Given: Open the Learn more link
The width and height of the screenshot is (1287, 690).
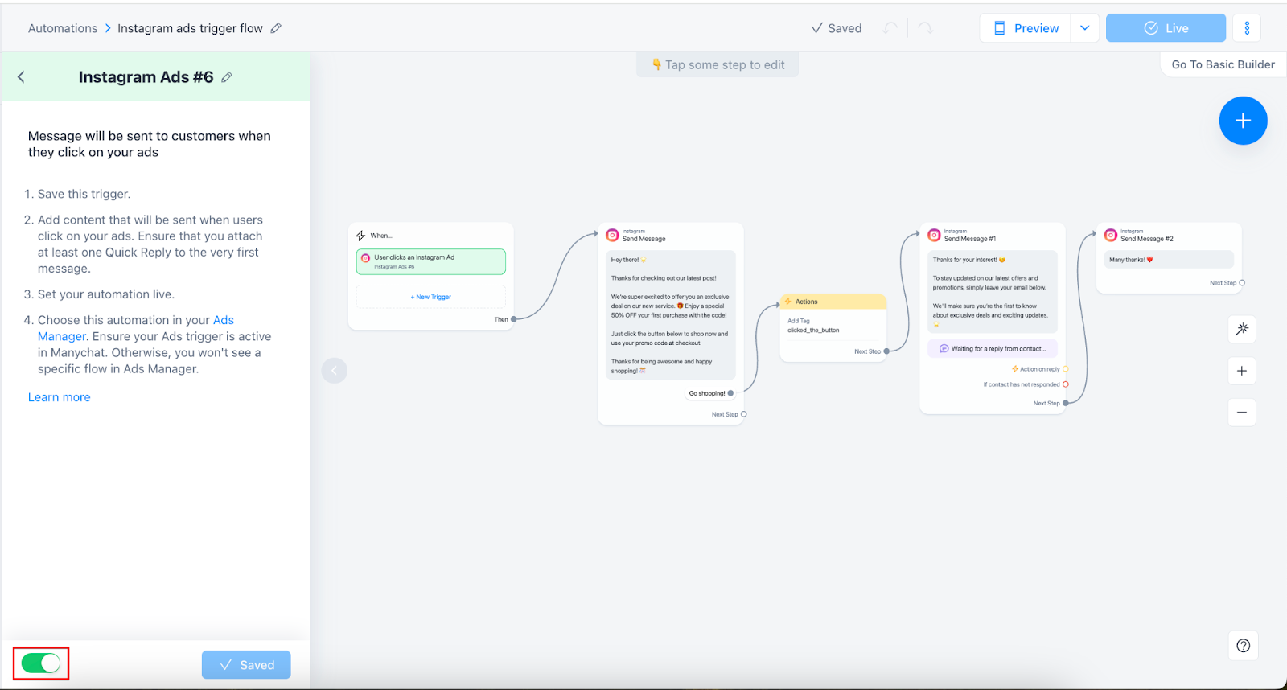Looking at the screenshot, I should [x=60, y=397].
